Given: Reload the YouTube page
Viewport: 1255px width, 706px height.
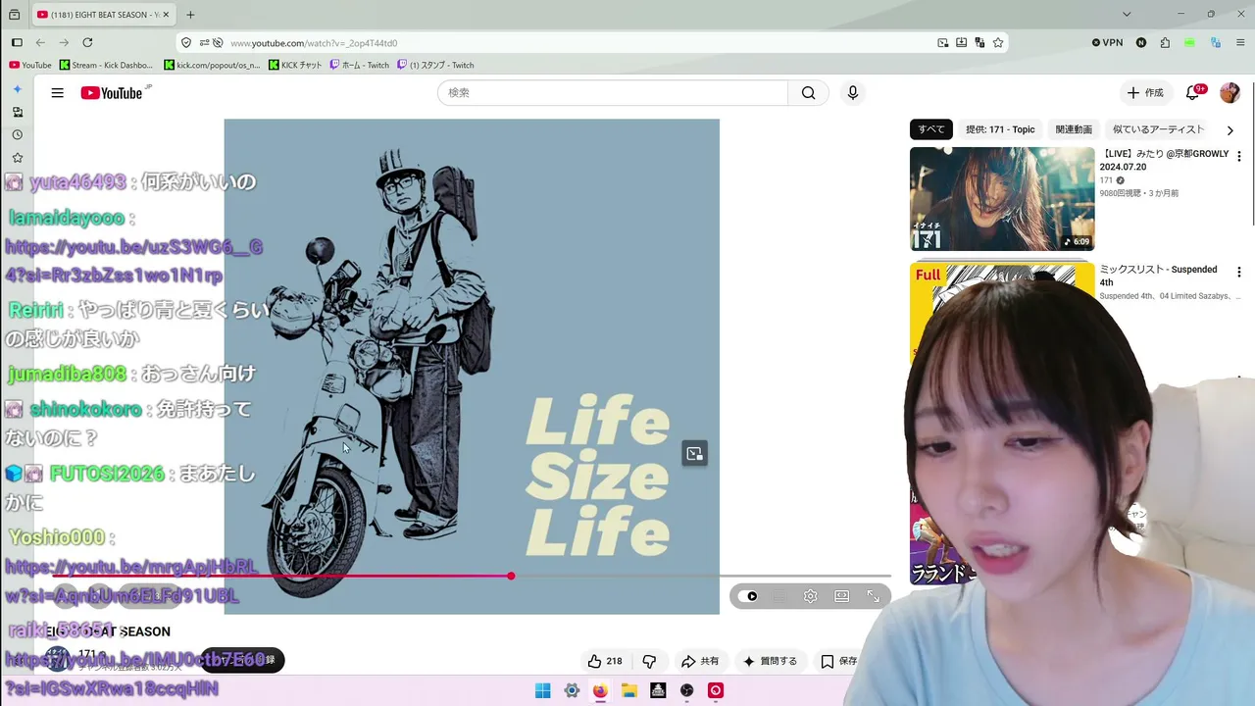Looking at the screenshot, I should click(x=87, y=43).
